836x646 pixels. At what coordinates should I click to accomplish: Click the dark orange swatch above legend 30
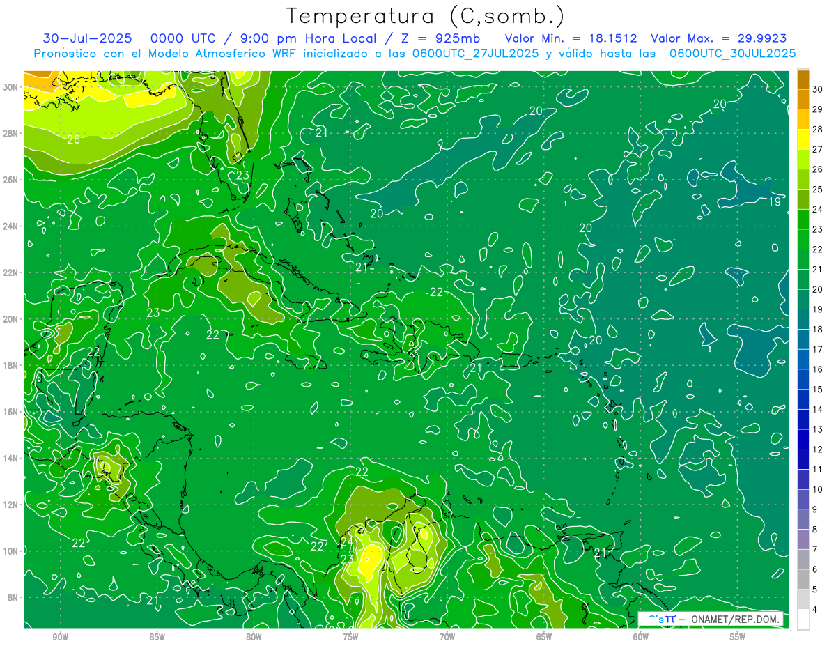[x=803, y=79]
